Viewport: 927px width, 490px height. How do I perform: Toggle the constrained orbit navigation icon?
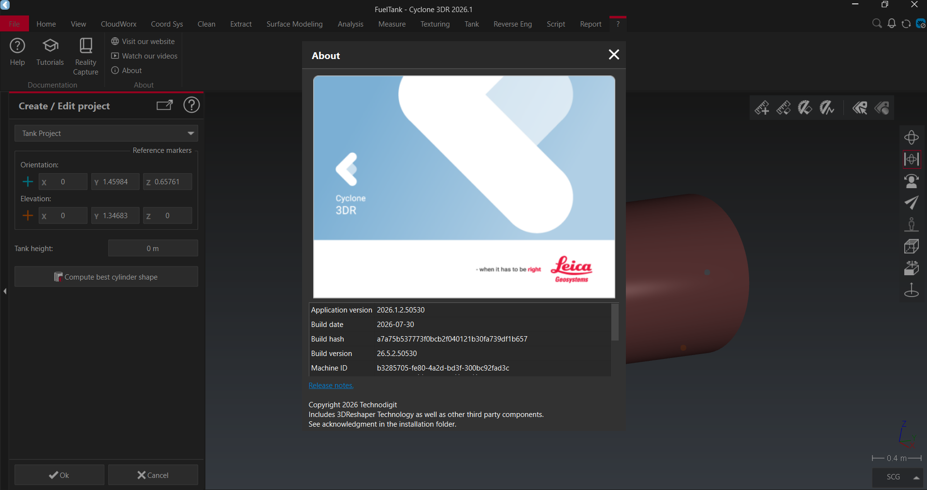coord(912,159)
